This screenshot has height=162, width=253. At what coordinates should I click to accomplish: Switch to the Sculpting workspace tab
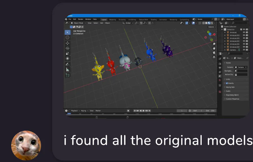[122, 20]
